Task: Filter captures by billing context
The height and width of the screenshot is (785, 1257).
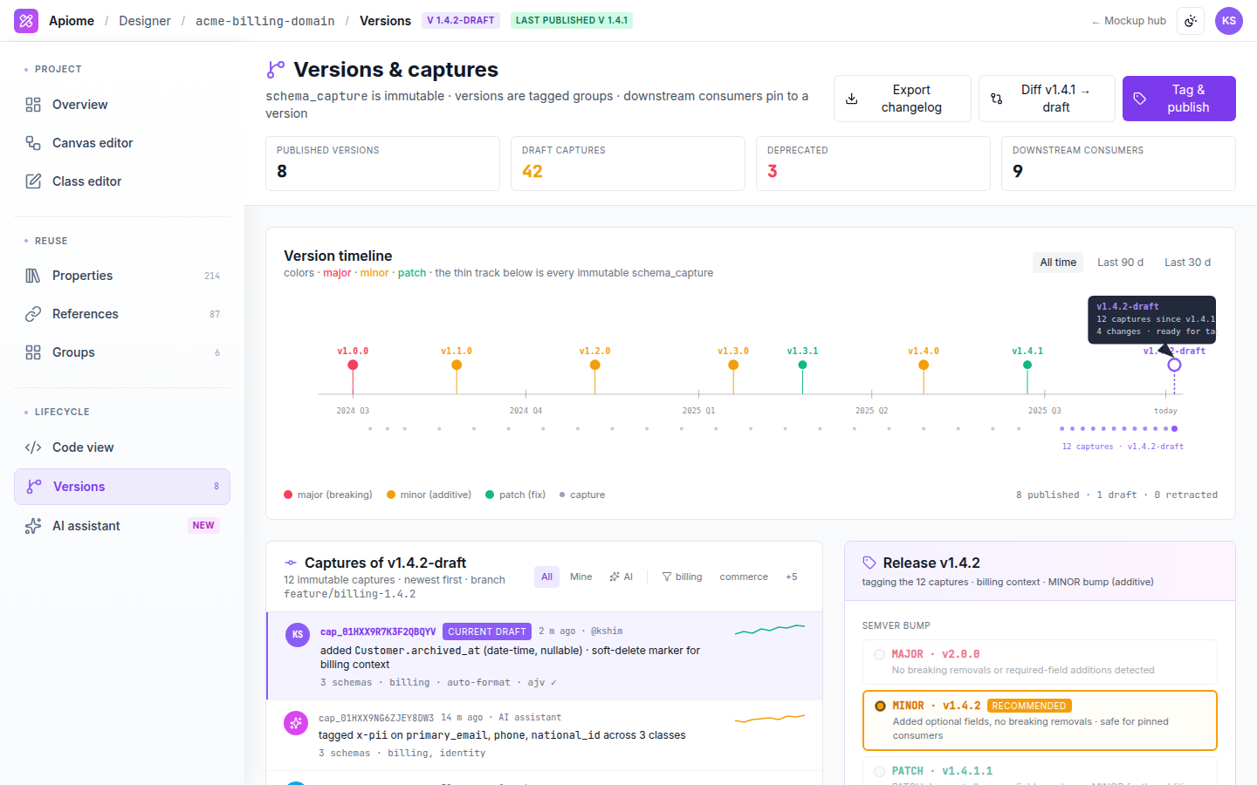Action: pyautogui.click(x=682, y=577)
